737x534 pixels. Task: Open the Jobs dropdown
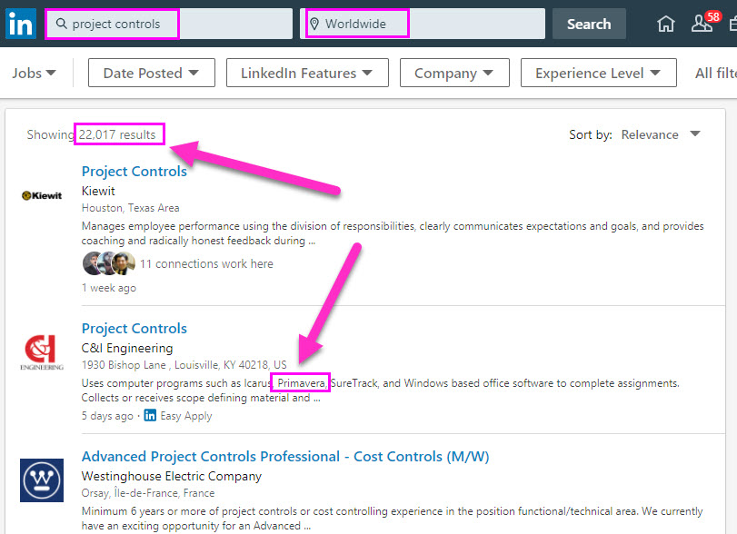click(34, 73)
